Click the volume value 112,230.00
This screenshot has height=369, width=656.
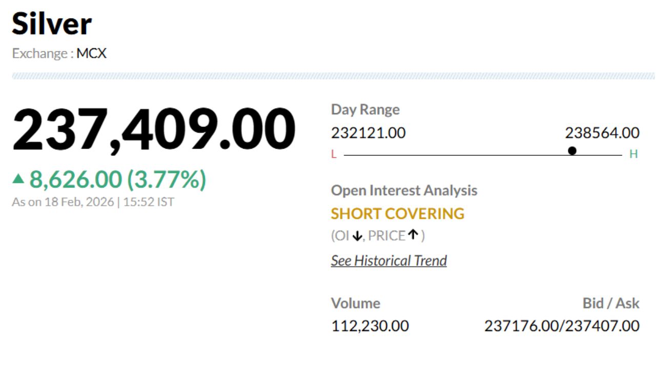(370, 326)
